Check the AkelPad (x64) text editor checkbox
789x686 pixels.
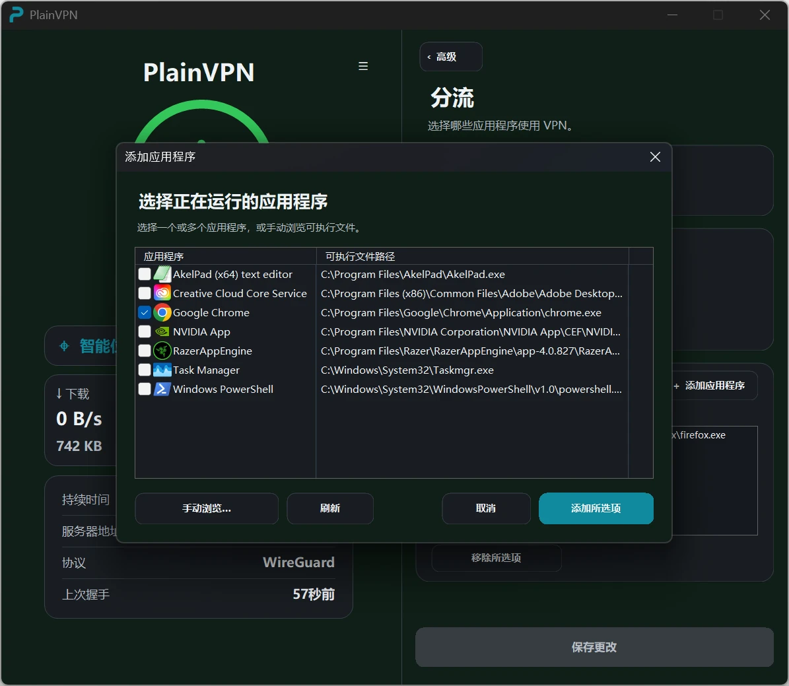(145, 274)
